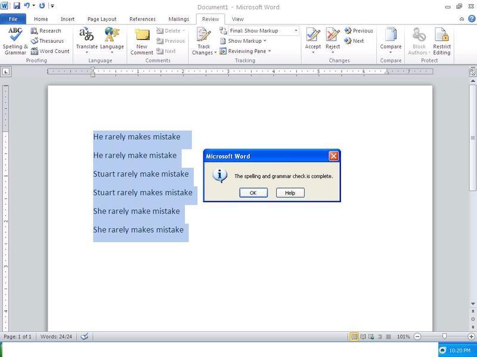The height and width of the screenshot is (357, 477).
Task: Click the proofing status icon in status bar
Action: coord(85,336)
